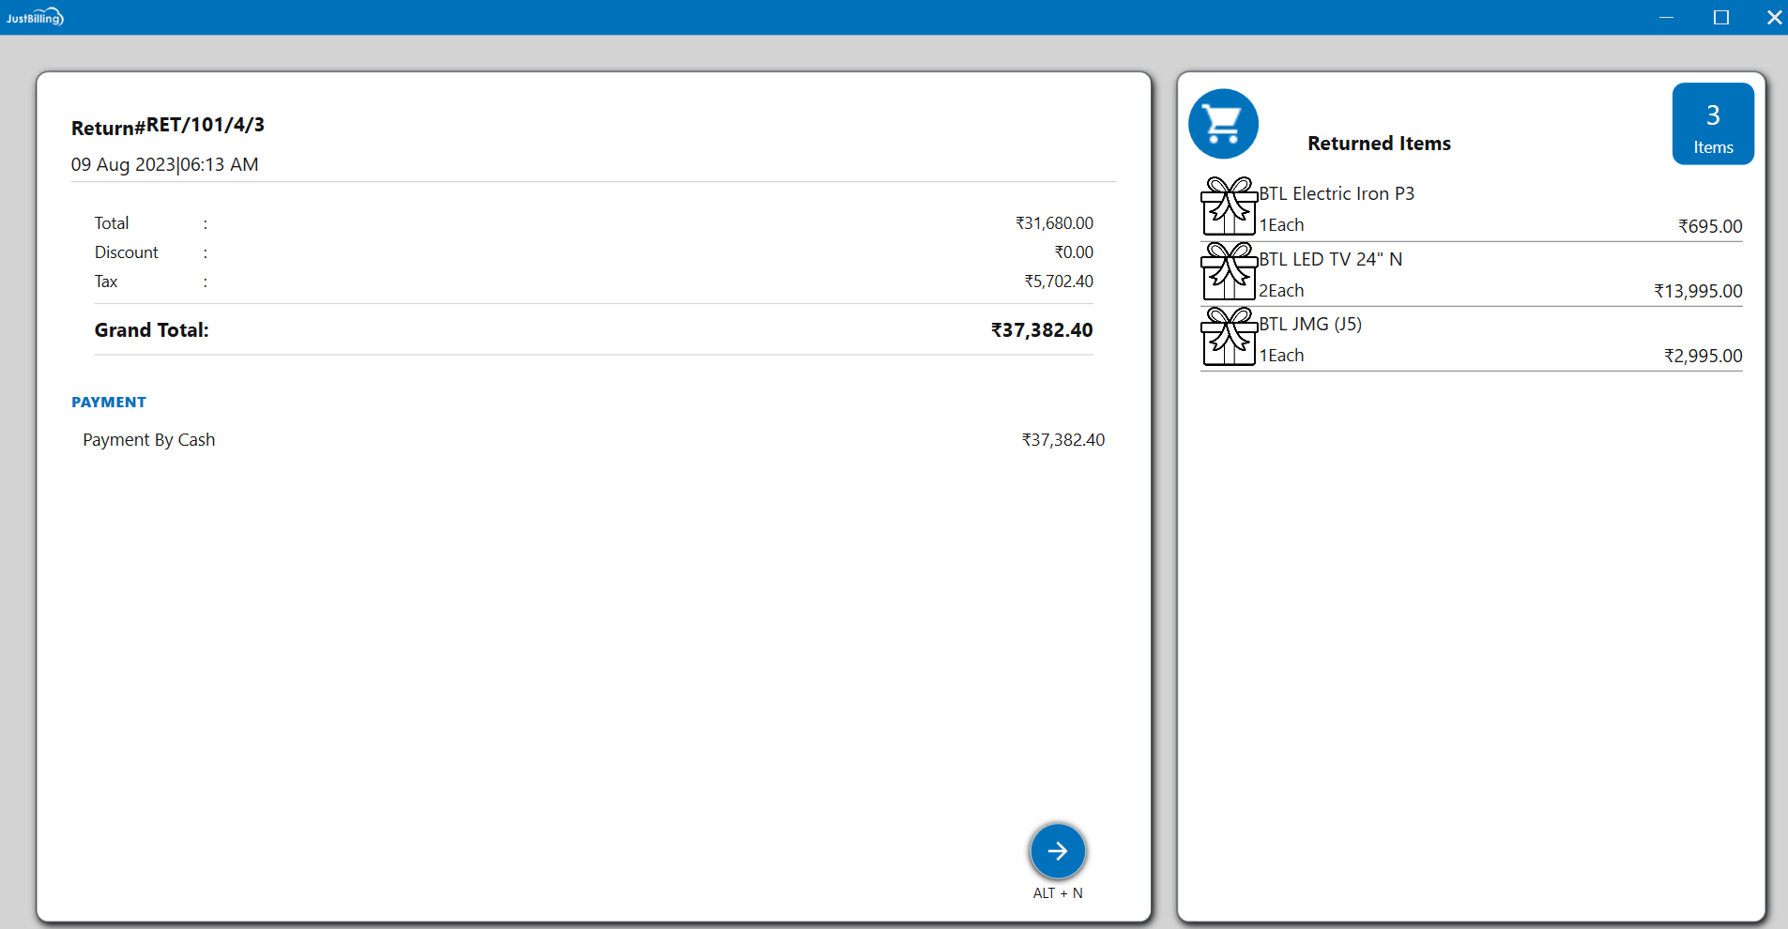Click the gift icon for BTL Electric Iron P3
1788x929 pixels.
pos(1229,206)
